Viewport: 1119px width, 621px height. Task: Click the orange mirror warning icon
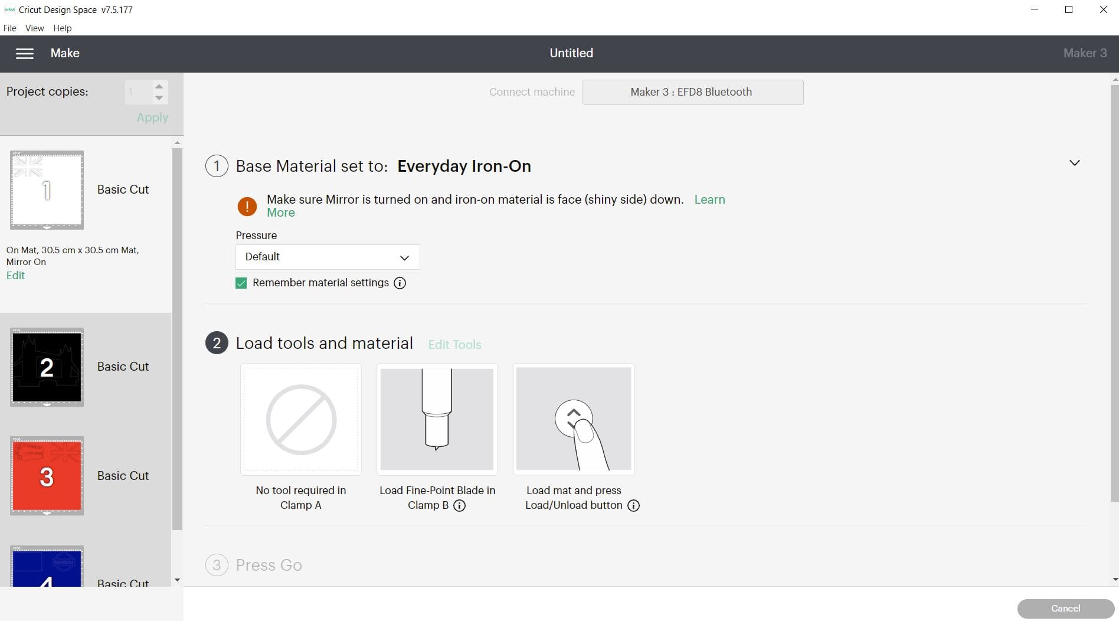pyautogui.click(x=247, y=206)
